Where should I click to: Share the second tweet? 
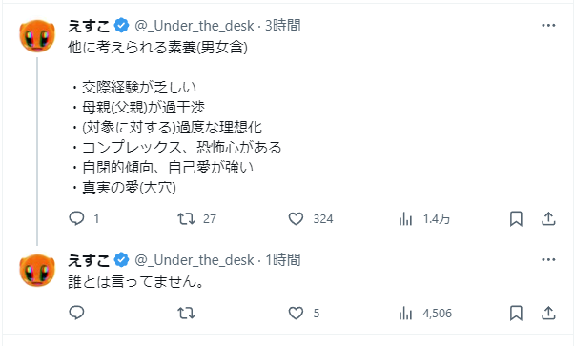[x=548, y=313]
